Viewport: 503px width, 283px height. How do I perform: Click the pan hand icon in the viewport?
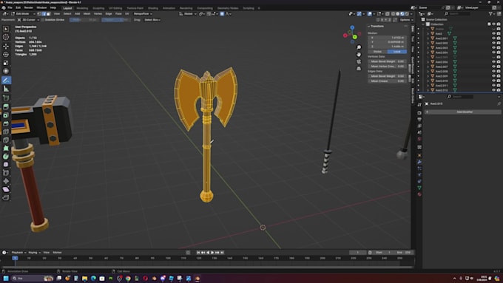[359, 55]
